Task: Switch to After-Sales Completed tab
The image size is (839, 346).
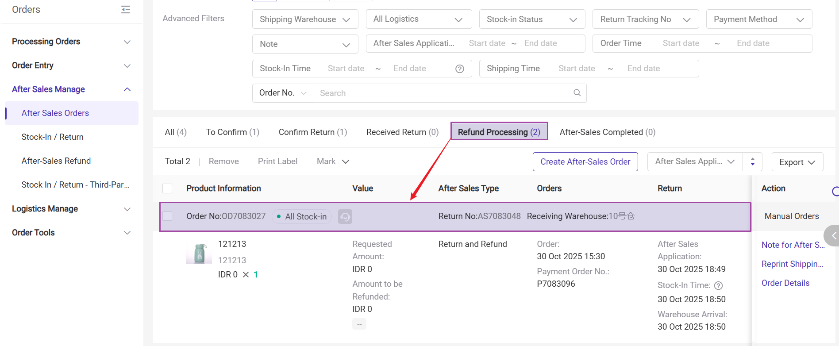Action: [x=607, y=132]
